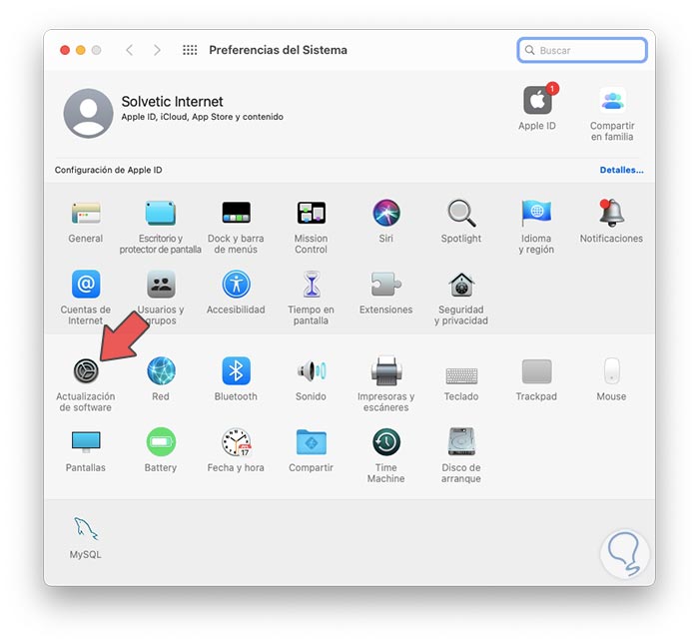Screen dimensions: 699x644
Task: Open the Siri preferences icon
Action: tap(386, 213)
